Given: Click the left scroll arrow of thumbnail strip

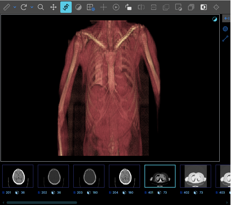Looking at the screenshot, I should tap(3, 202).
